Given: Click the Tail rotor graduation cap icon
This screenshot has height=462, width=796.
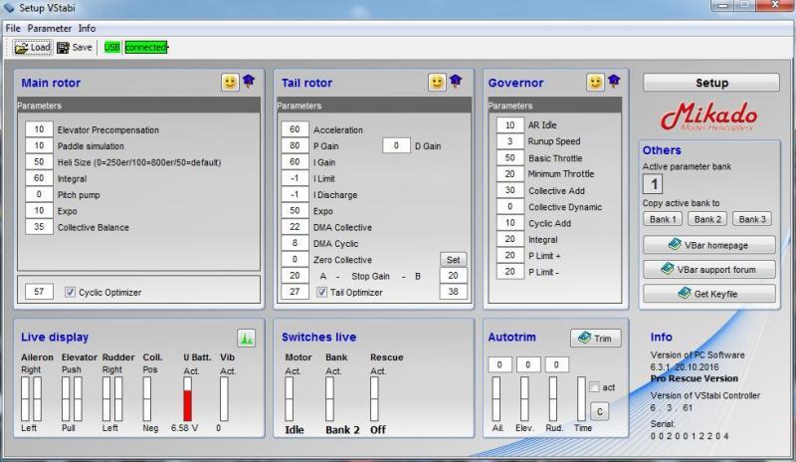Looking at the screenshot, I should tap(455, 82).
